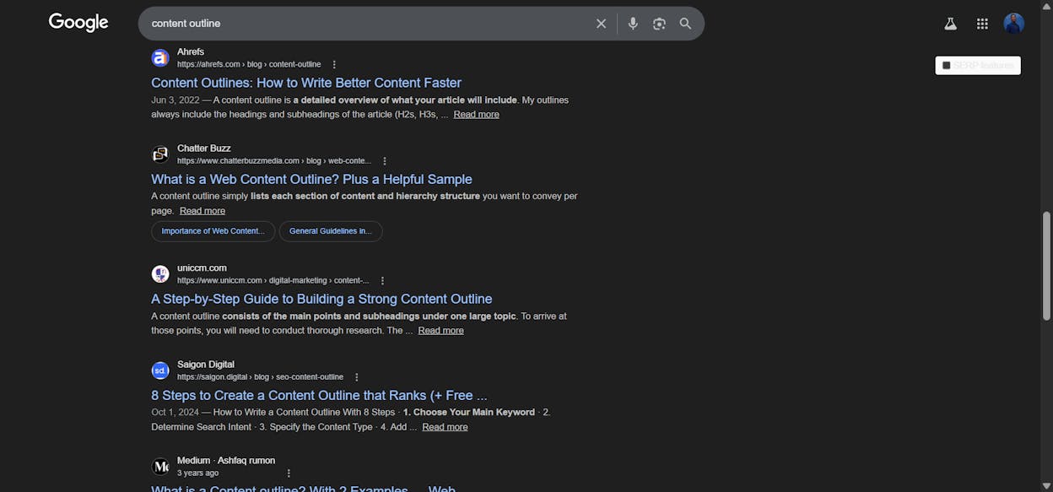Click the Saigon Digital favicon
This screenshot has height=492, width=1053.
tap(160, 370)
